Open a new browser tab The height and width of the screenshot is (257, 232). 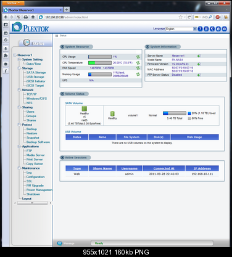(x=67, y=10)
